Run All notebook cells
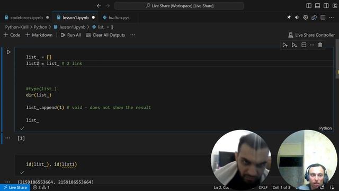The width and height of the screenshot is (339, 191). click(70, 35)
